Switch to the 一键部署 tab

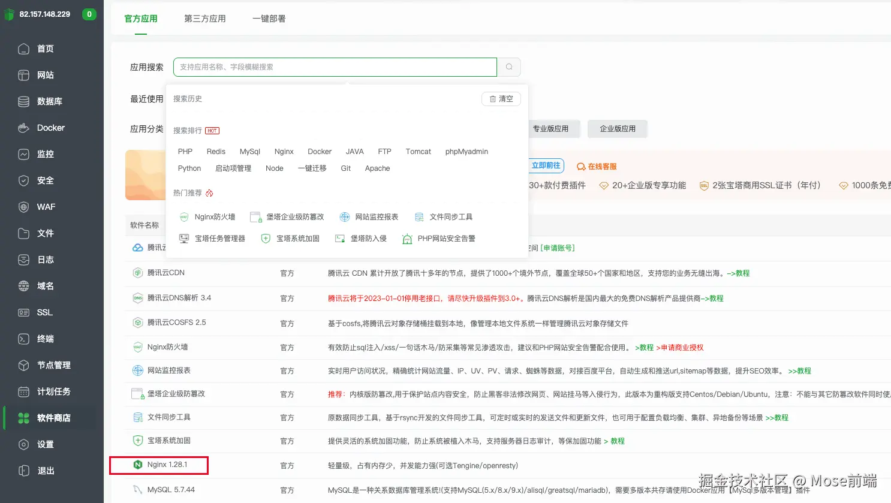point(269,19)
